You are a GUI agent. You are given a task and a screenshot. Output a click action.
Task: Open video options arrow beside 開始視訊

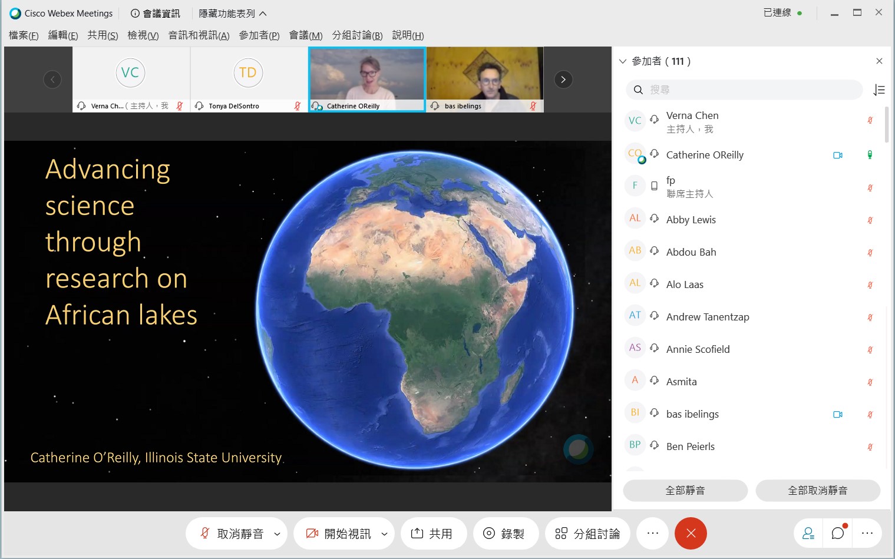385,534
